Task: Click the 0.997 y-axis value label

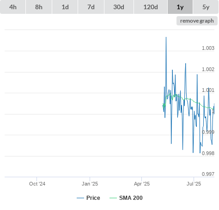Action: click(x=208, y=174)
